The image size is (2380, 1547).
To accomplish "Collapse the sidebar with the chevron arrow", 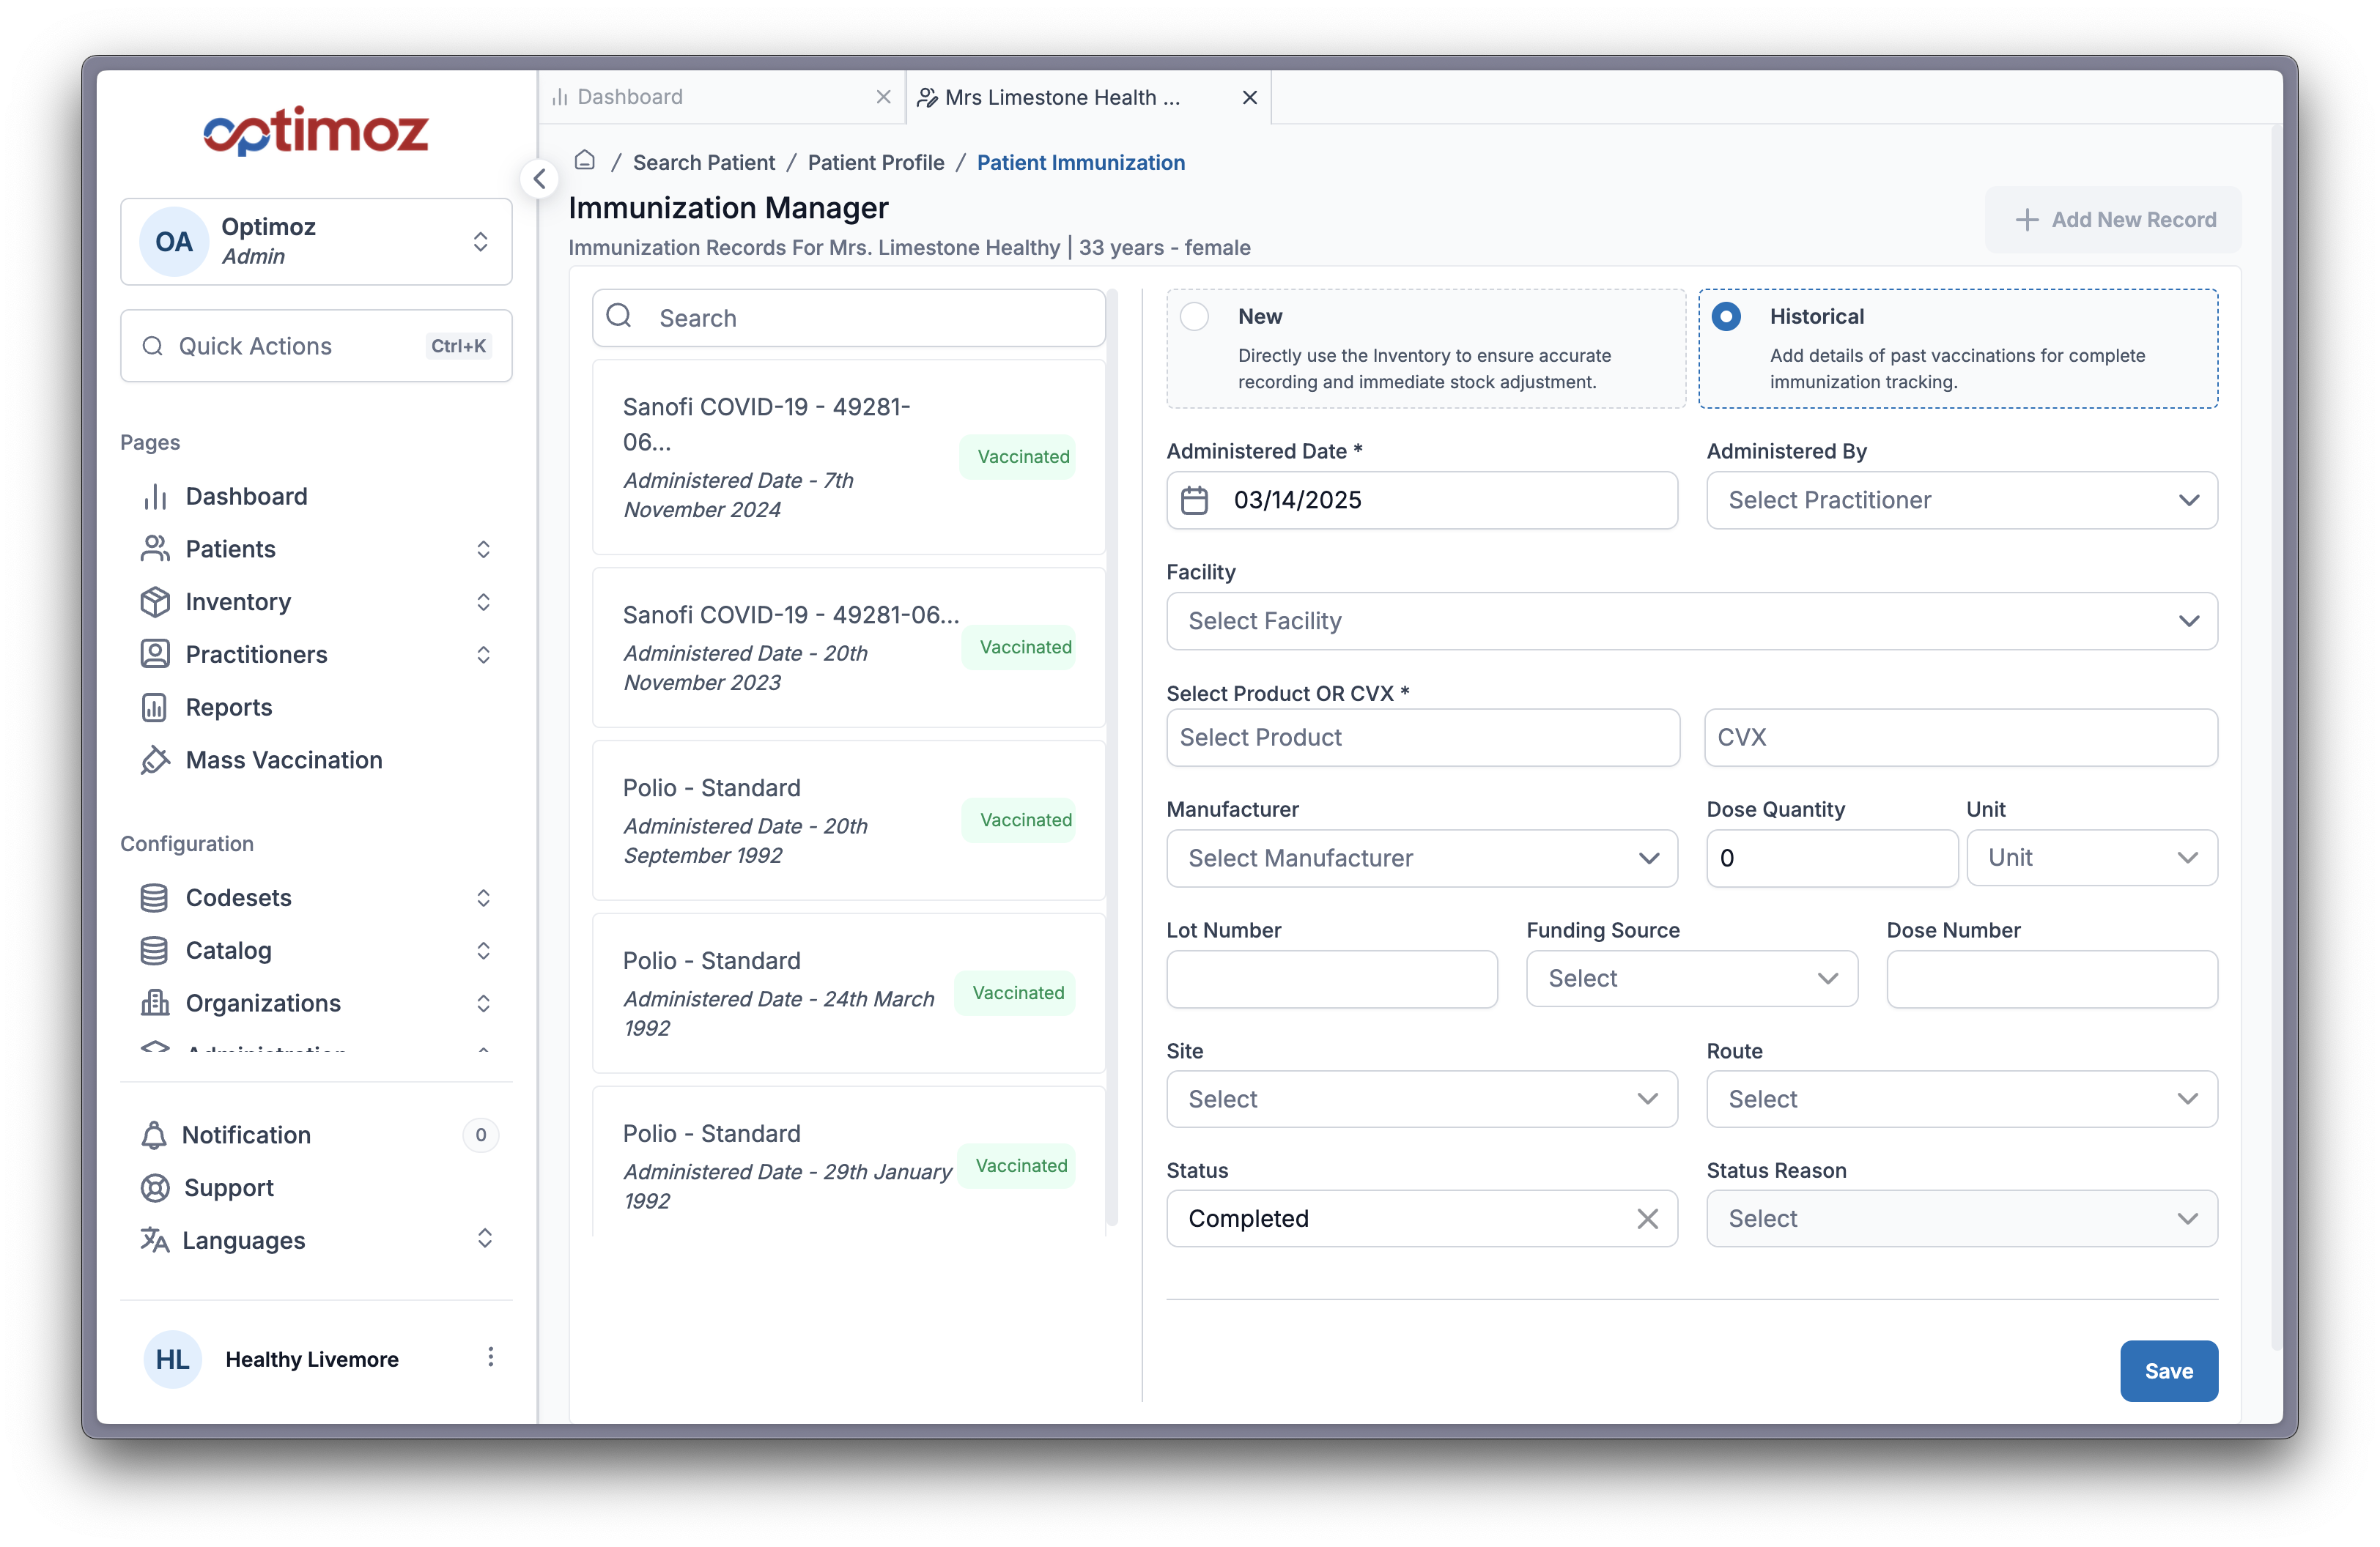I will (x=540, y=179).
